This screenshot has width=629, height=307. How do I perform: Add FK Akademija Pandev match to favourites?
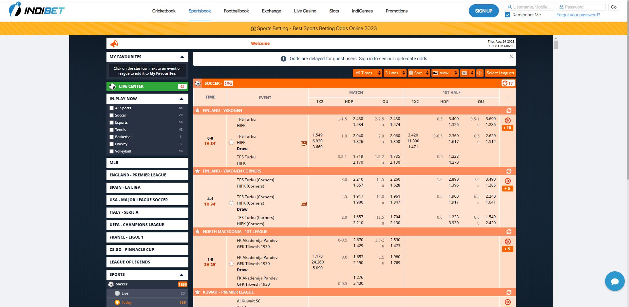click(232, 263)
